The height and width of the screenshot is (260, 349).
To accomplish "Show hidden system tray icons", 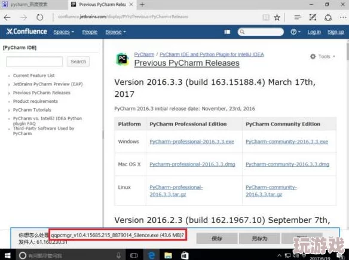I will point(279,255).
